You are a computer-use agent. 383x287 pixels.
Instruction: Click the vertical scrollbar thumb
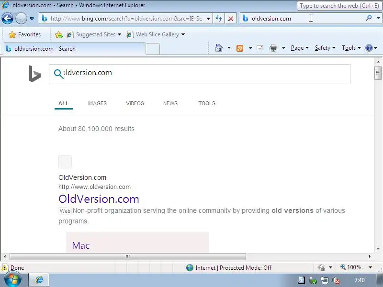click(378, 73)
